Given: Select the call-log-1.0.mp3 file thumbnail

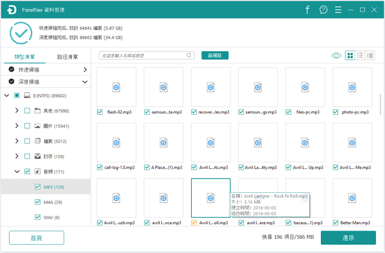Looking at the screenshot, I should [x=116, y=142].
